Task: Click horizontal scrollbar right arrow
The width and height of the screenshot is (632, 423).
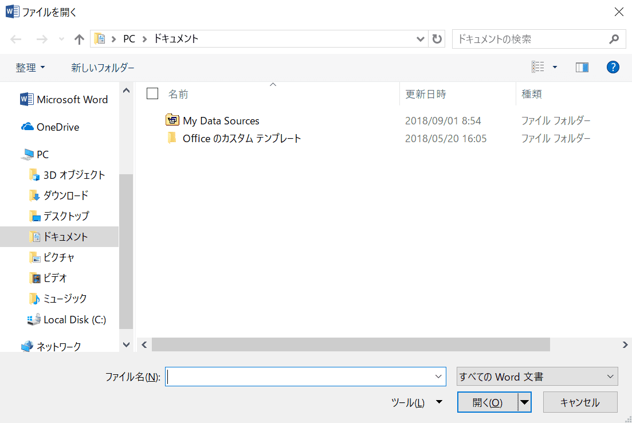Action: click(x=625, y=345)
